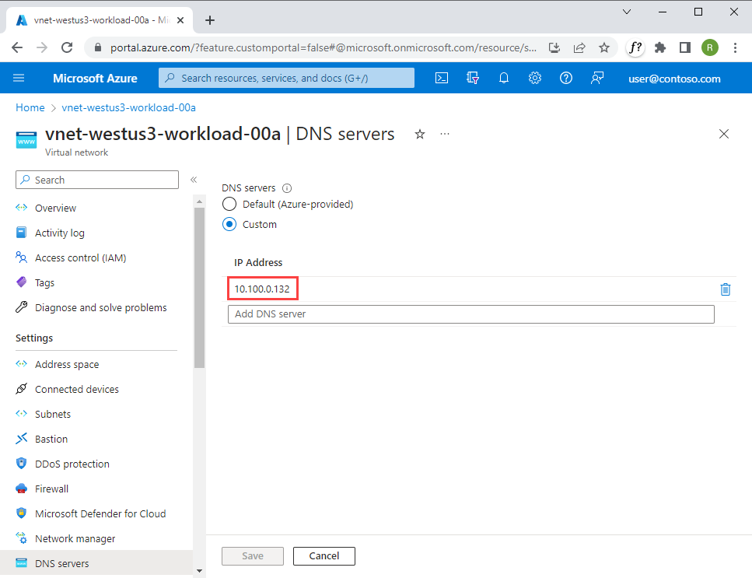Image resolution: width=752 pixels, height=578 pixels.
Task: Click the DNS servers info icon
Action: (x=287, y=188)
